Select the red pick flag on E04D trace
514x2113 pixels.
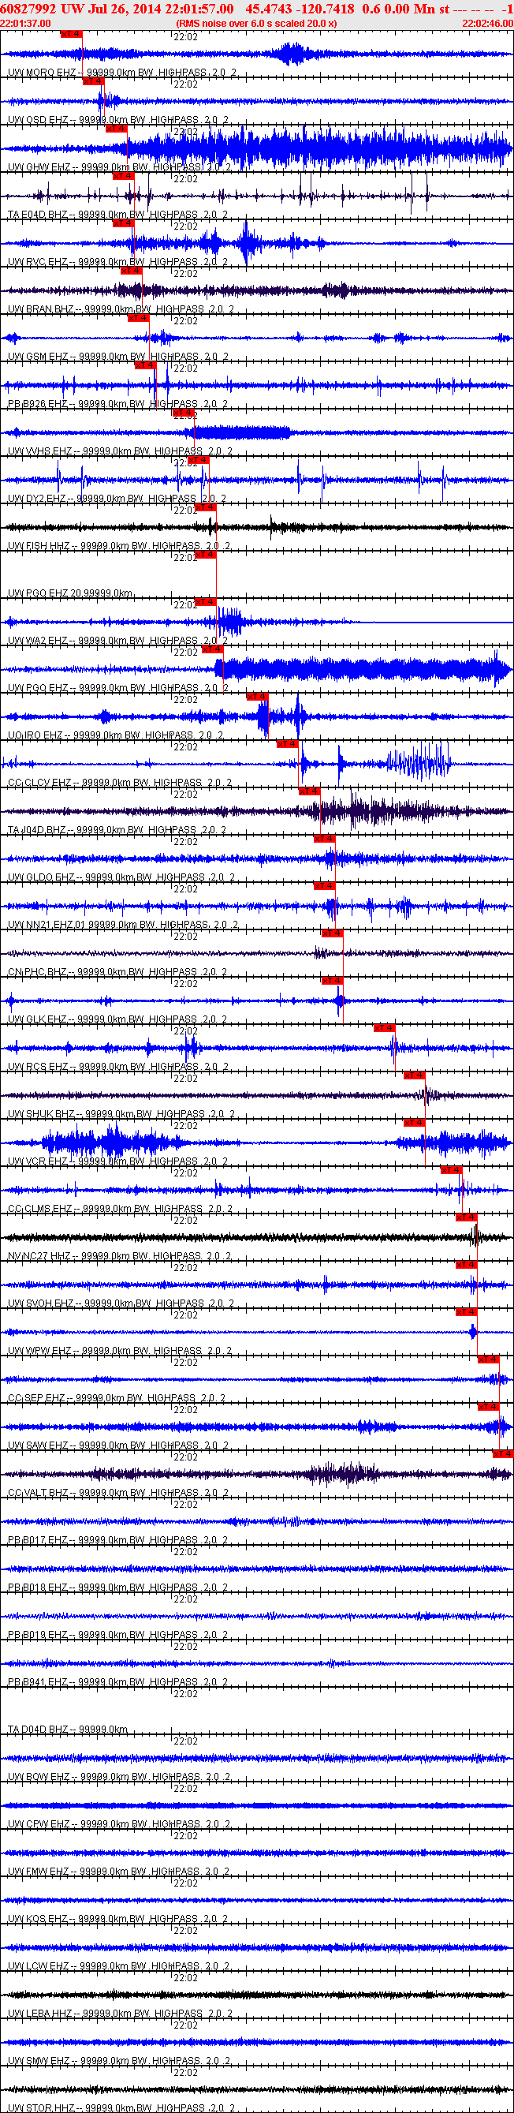pos(123,177)
